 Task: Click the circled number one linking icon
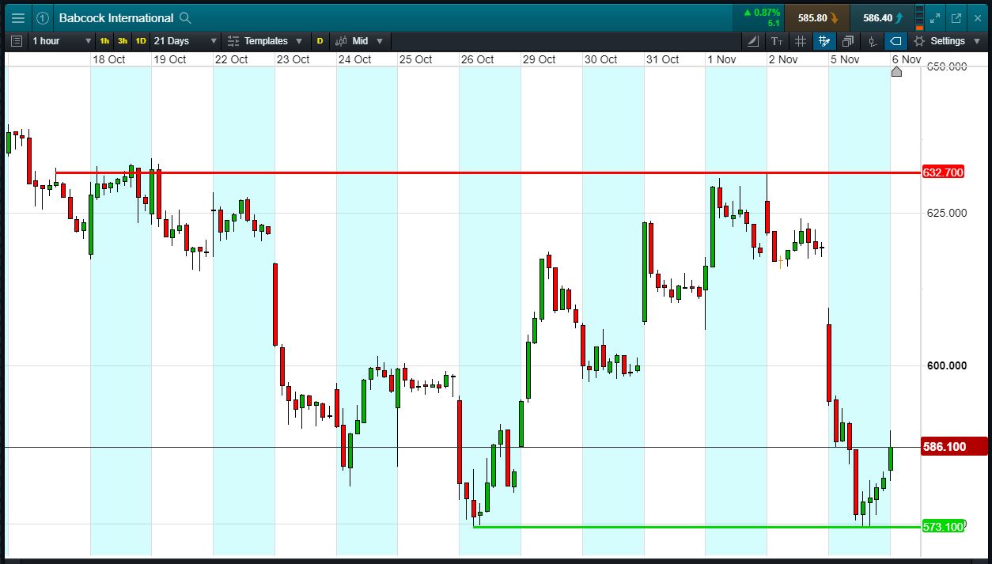(43, 17)
